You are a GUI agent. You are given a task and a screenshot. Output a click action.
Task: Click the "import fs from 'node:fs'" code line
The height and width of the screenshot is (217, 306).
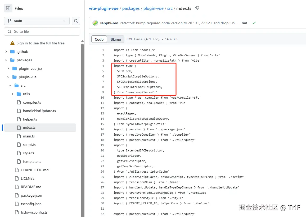[x=134, y=50]
